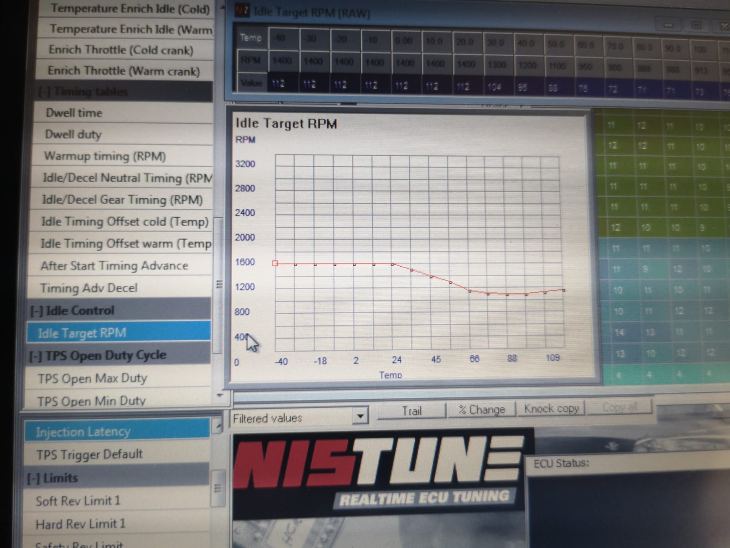
Task: Click the lower list scrollbar thumb
Action: pyautogui.click(x=218, y=488)
